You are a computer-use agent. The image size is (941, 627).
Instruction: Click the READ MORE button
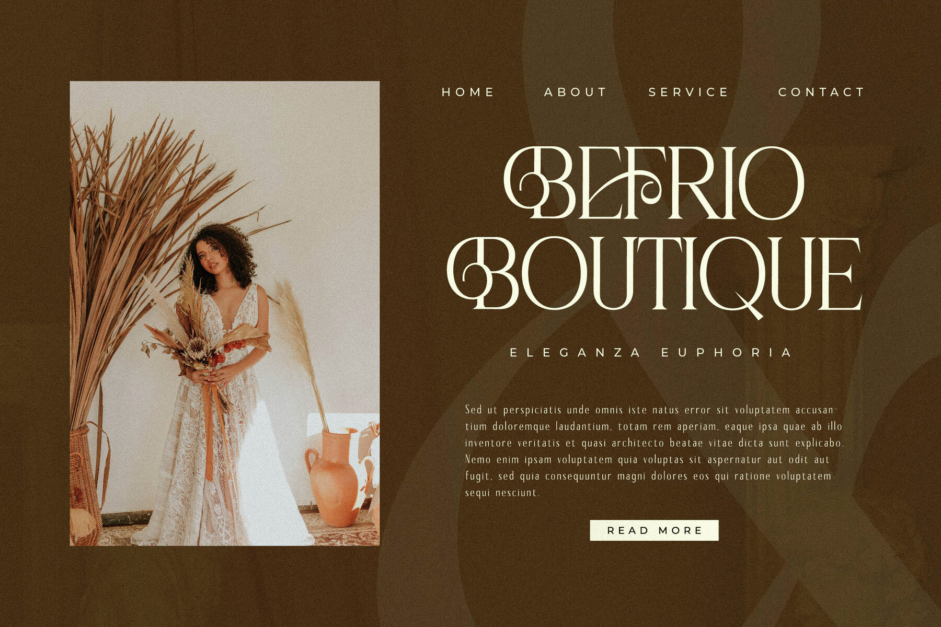click(x=654, y=530)
